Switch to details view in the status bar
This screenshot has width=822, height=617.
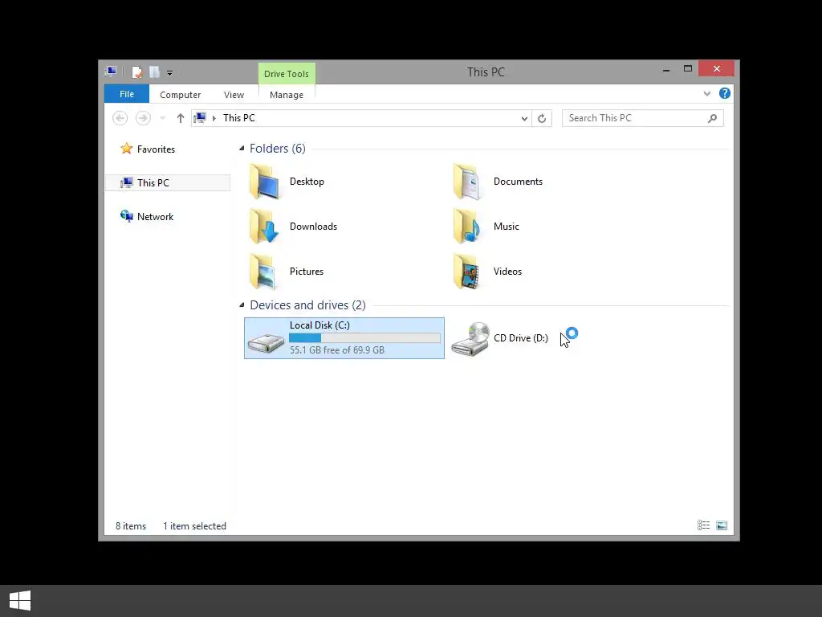click(x=703, y=525)
